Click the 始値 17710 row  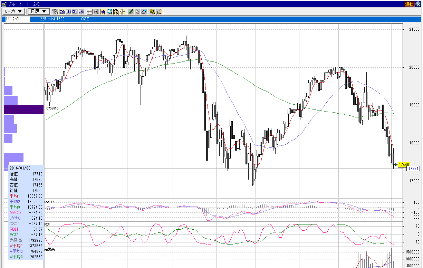pyautogui.click(x=26, y=174)
